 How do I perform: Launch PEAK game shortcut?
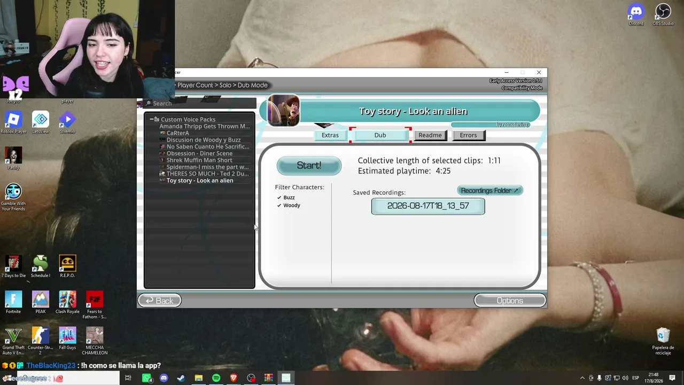41,302
